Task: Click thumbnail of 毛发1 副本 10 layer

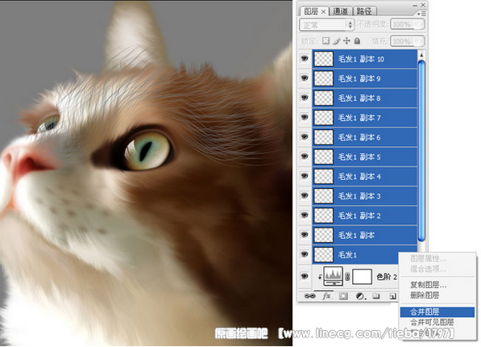Action: (324, 59)
